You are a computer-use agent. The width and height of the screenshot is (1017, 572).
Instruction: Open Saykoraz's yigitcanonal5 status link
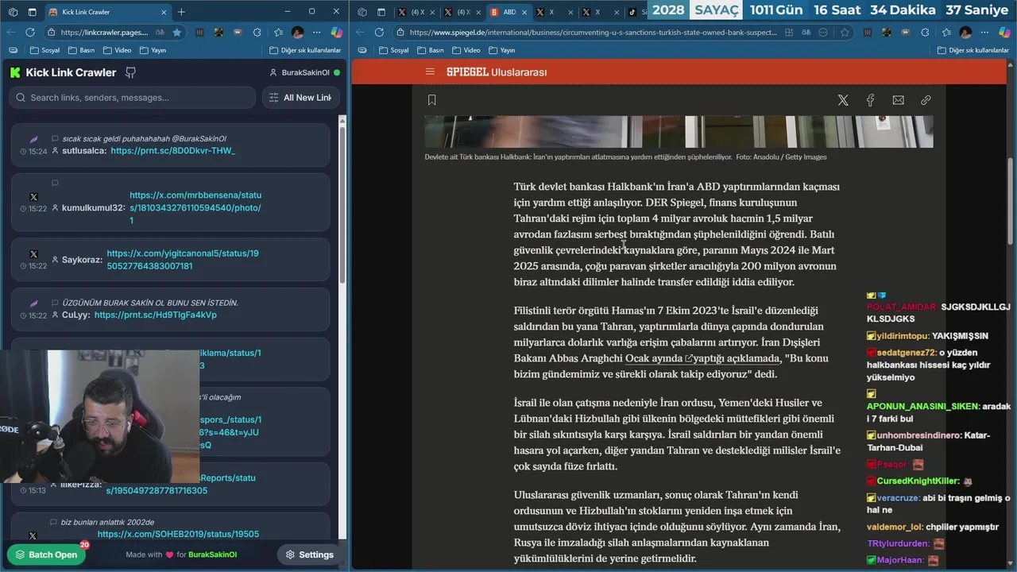click(x=183, y=260)
